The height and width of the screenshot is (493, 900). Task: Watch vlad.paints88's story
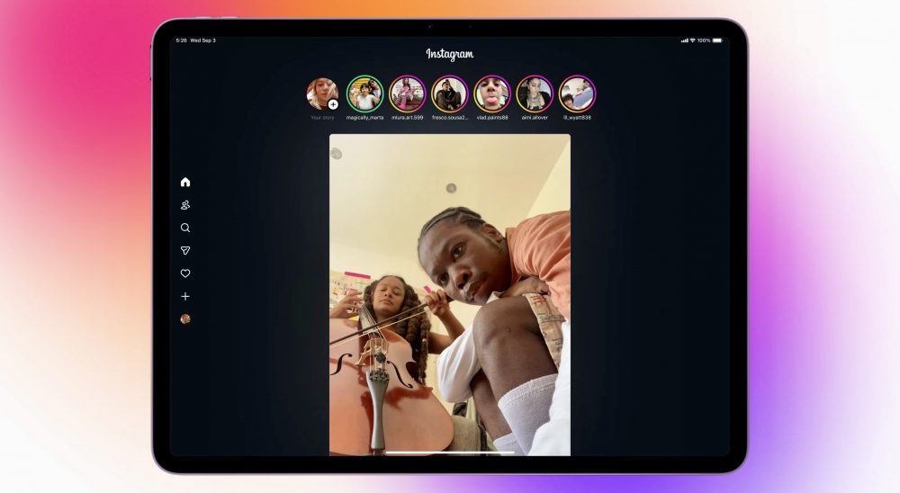[x=492, y=94]
